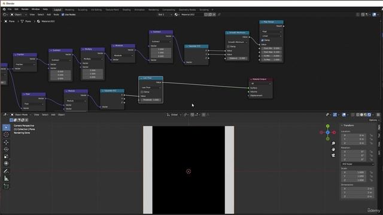
Task: Toggle Clamp checkbox in Less Than node
Action: coord(142,92)
